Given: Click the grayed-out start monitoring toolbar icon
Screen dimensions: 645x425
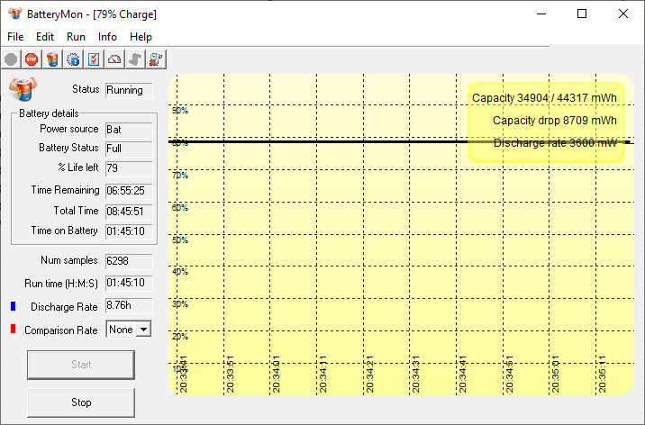Looking at the screenshot, I should [11, 59].
